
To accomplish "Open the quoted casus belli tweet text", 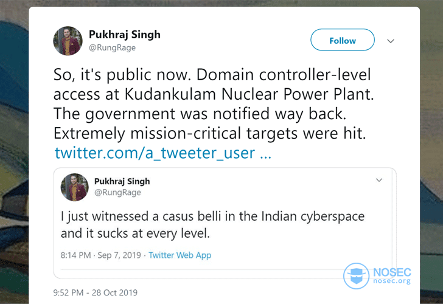I will [212, 225].
